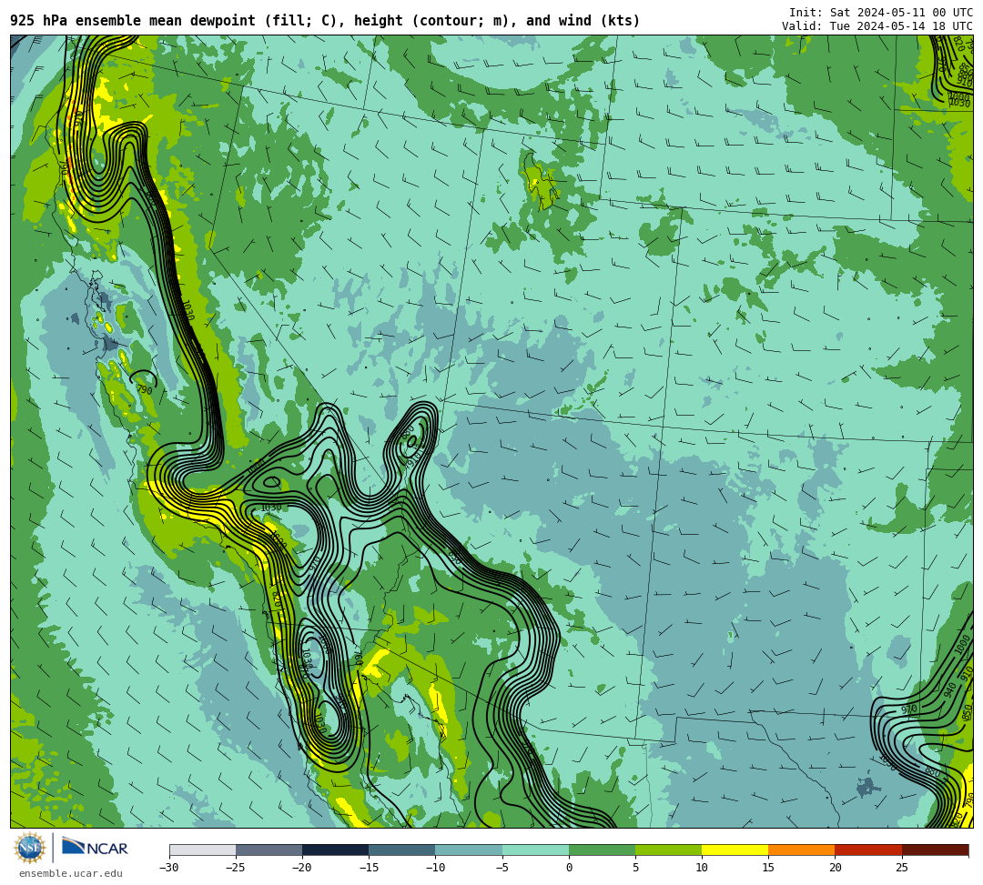Click the -20 to -15 dark navy swatch
The image size is (983, 885).
(335, 850)
